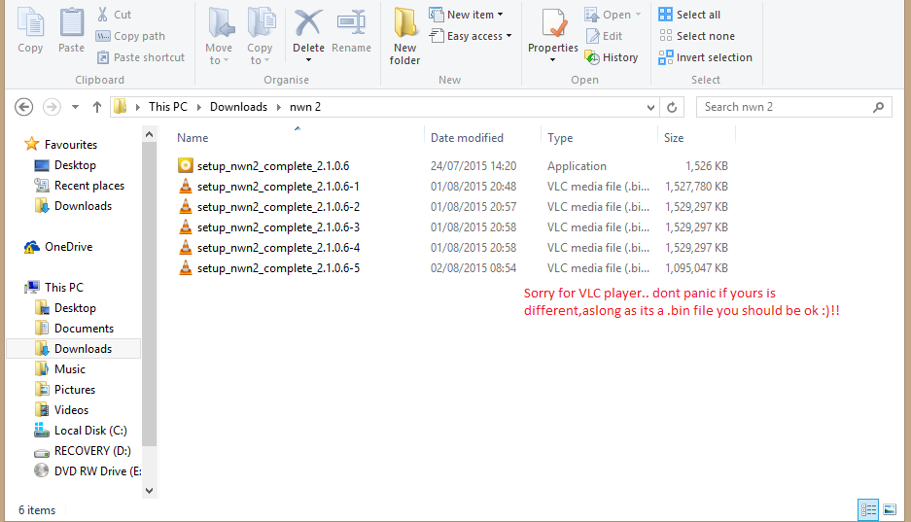Click Edit in the Open group
911x522 pixels.
[x=604, y=36]
